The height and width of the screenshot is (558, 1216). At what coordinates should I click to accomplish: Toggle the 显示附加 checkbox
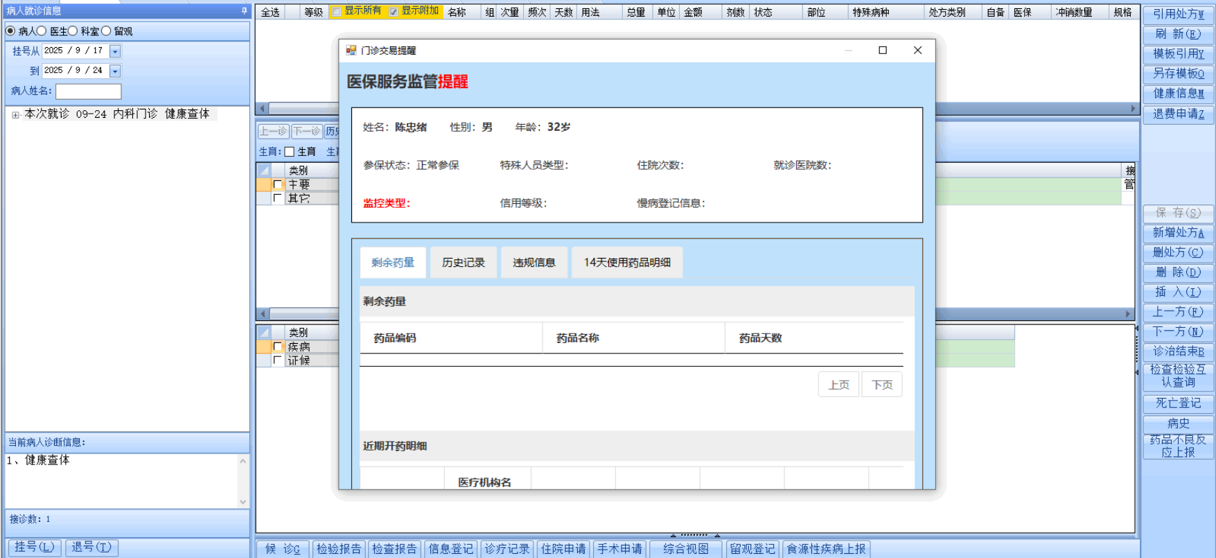394,12
